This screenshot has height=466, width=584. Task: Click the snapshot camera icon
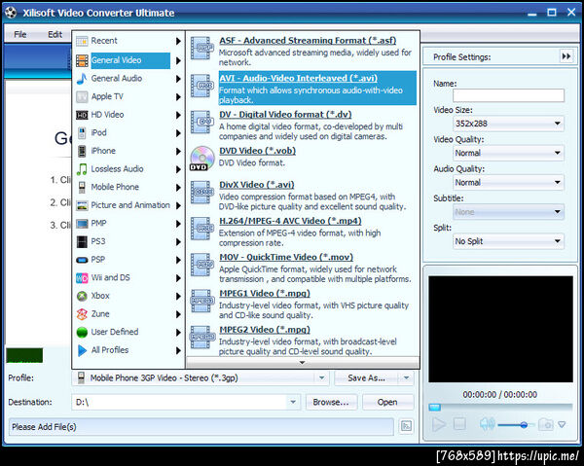coord(546,424)
